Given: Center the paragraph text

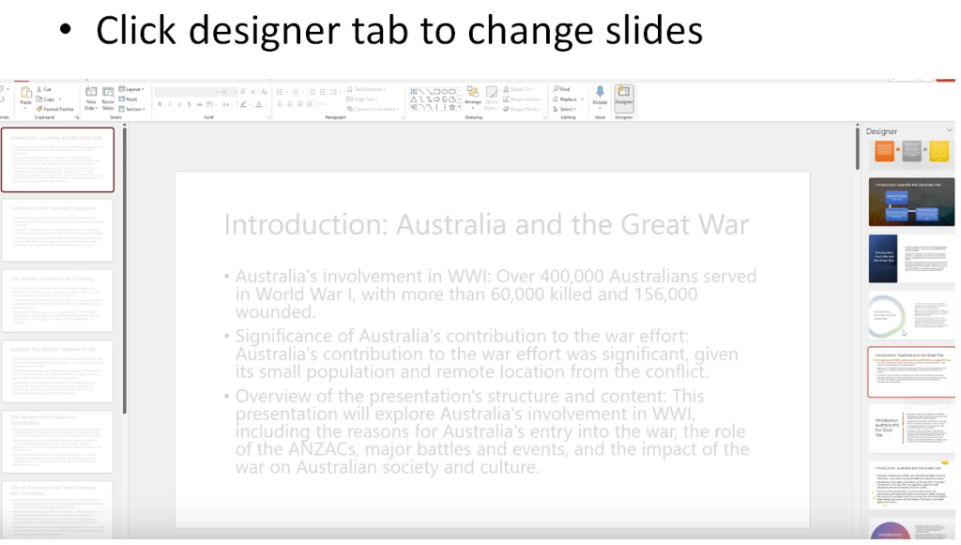Looking at the screenshot, I should point(290,103).
